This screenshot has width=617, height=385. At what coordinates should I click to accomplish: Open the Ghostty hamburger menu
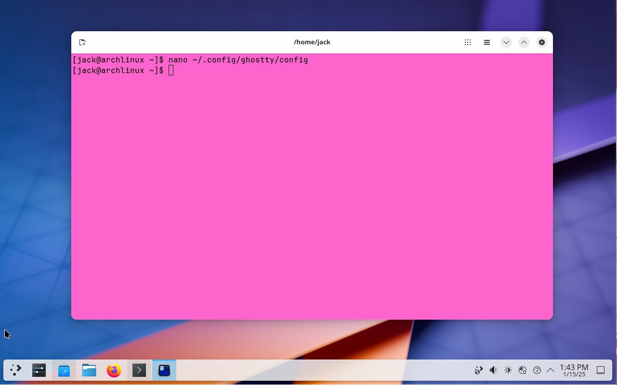(487, 42)
